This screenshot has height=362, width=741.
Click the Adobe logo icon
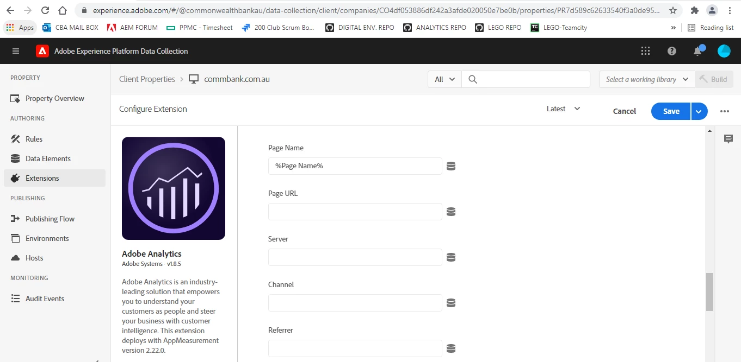click(x=42, y=51)
